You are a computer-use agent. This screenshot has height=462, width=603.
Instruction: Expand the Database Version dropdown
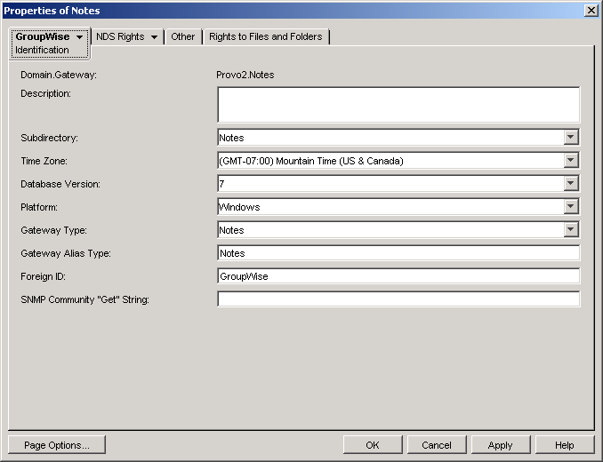(x=571, y=183)
